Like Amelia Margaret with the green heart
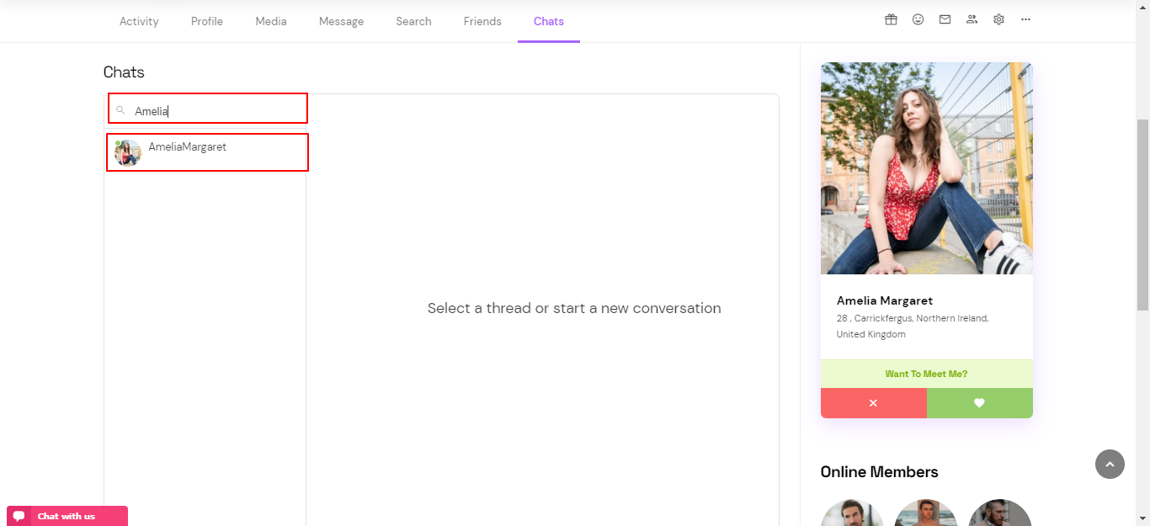This screenshot has height=526, width=1150. coord(980,403)
